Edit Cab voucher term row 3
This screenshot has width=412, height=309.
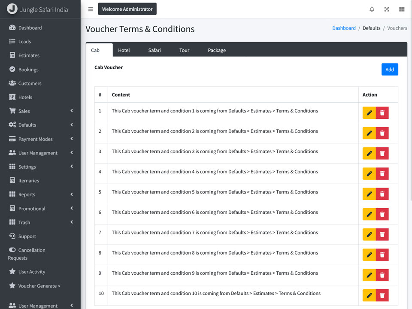point(369,153)
